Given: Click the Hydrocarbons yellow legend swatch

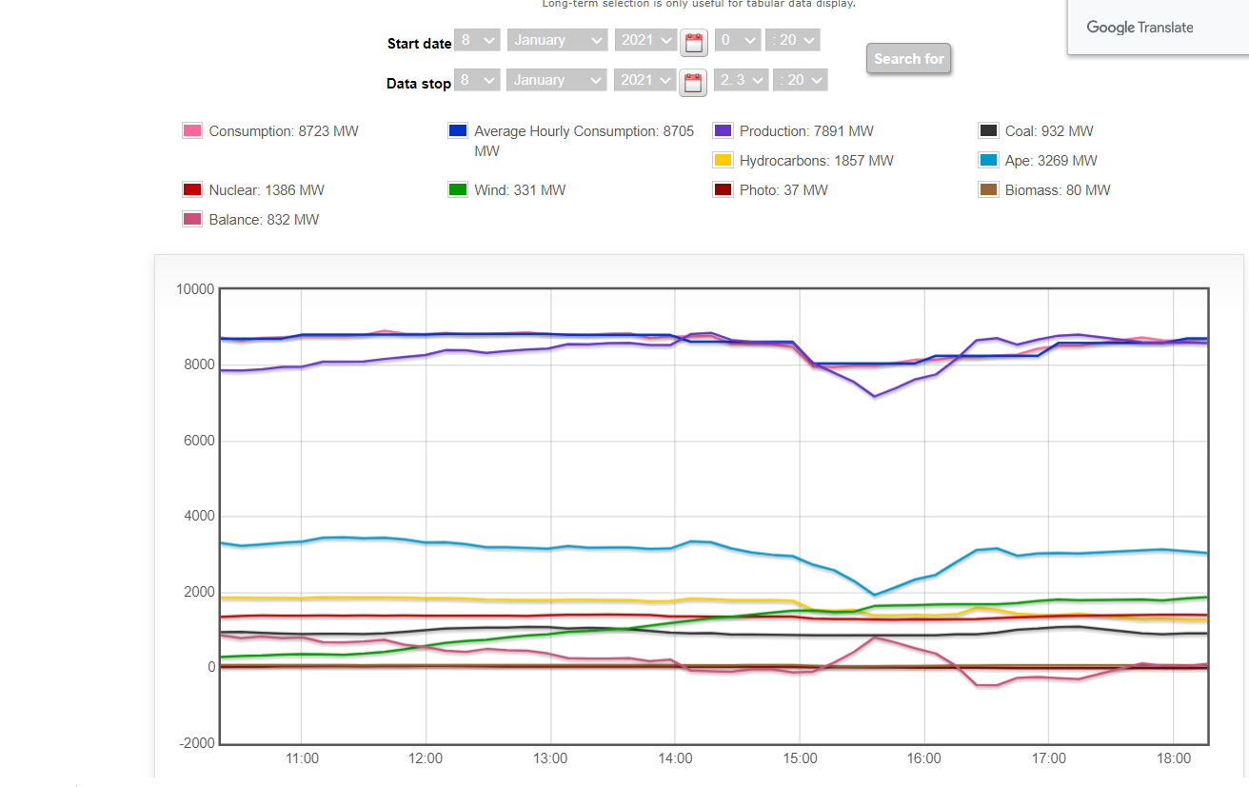Looking at the screenshot, I should pyautogui.click(x=723, y=161).
